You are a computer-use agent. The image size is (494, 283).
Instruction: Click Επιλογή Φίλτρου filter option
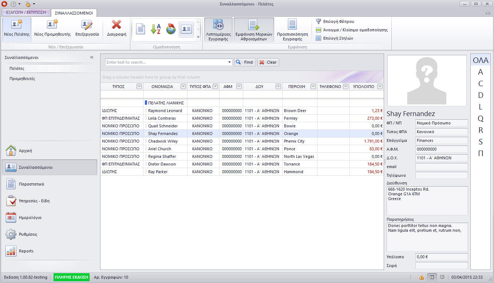coord(335,21)
